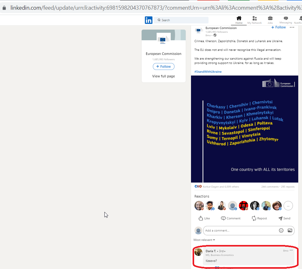Open Daria T.'s profile name link

(x=211, y=251)
